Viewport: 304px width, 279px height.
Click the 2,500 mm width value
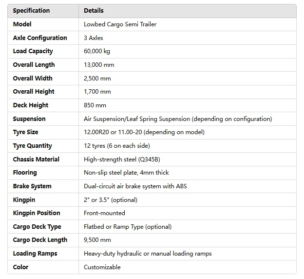click(x=97, y=79)
